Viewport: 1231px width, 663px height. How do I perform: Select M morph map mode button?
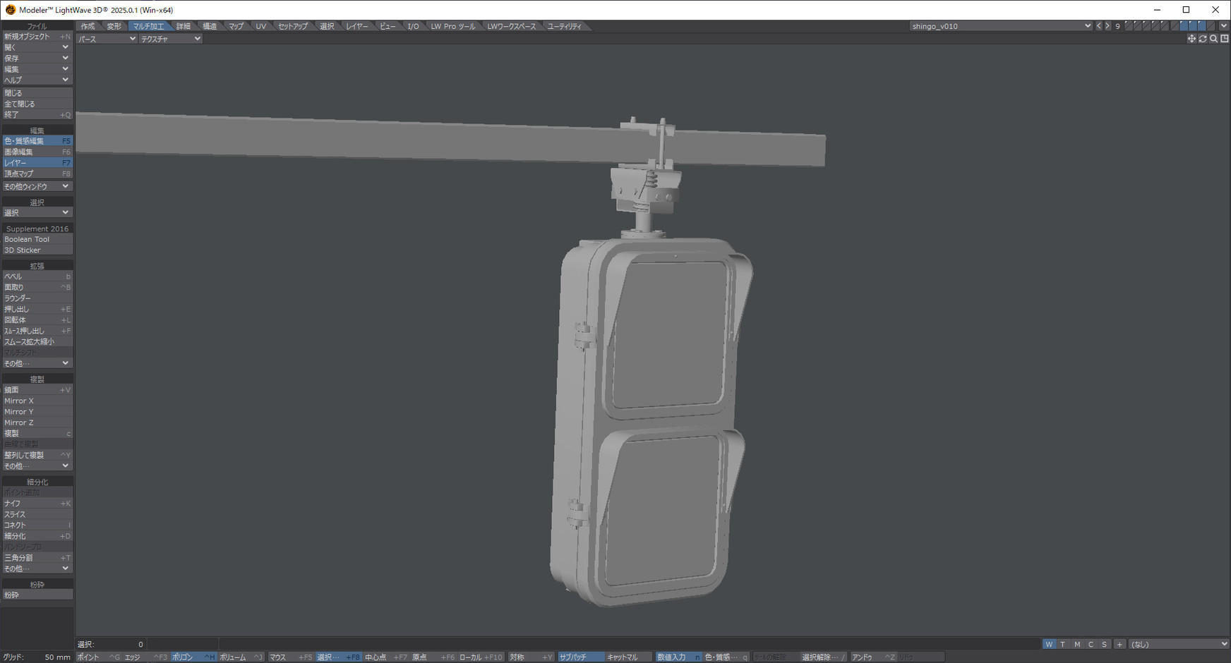pos(1077,644)
